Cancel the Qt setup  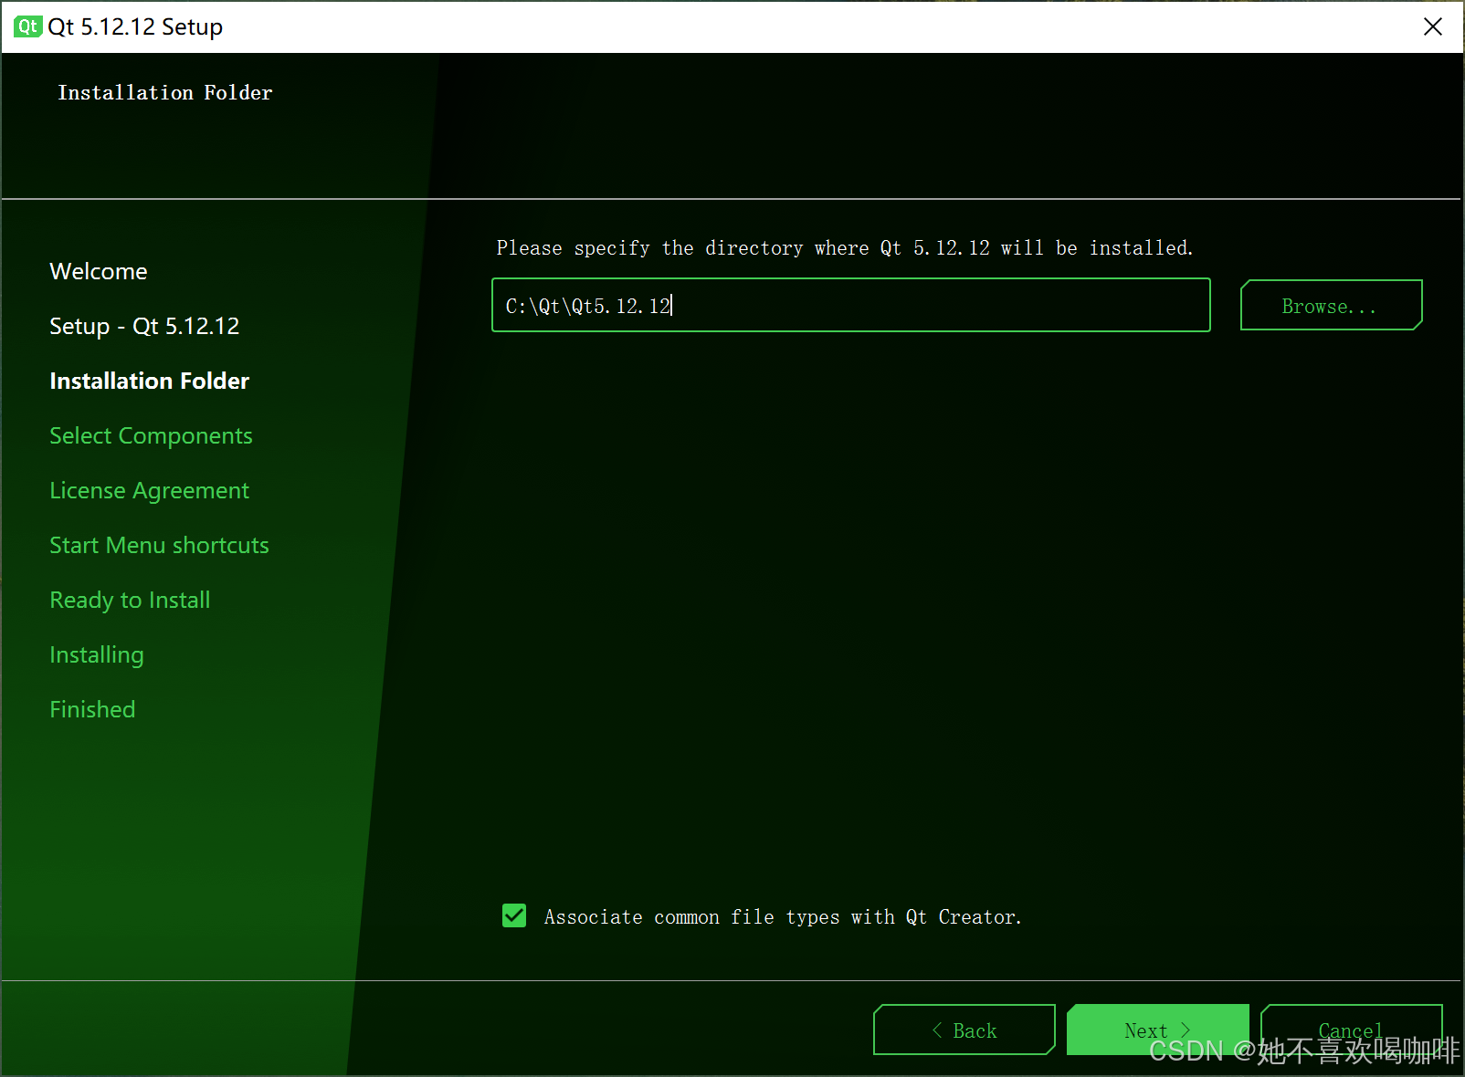pos(1351,1030)
